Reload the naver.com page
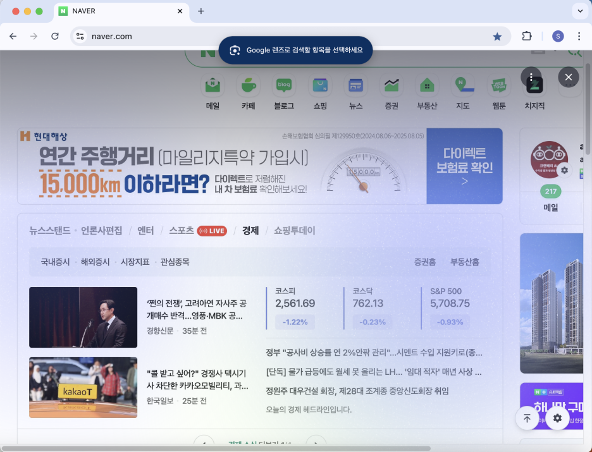592x452 pixels. pyautogui.click(x=55, y=36)
